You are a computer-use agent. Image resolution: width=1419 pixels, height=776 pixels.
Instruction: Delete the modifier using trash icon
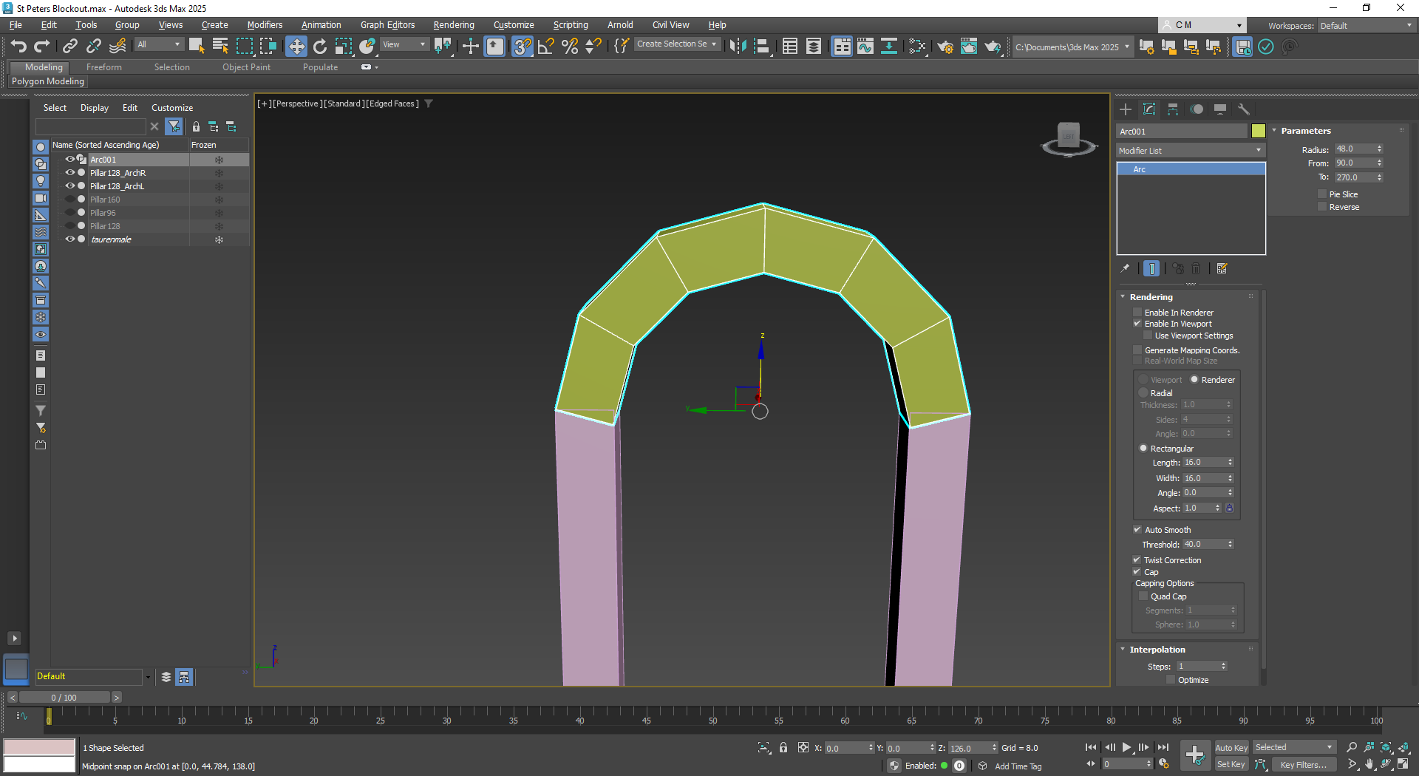[1195, 268]
